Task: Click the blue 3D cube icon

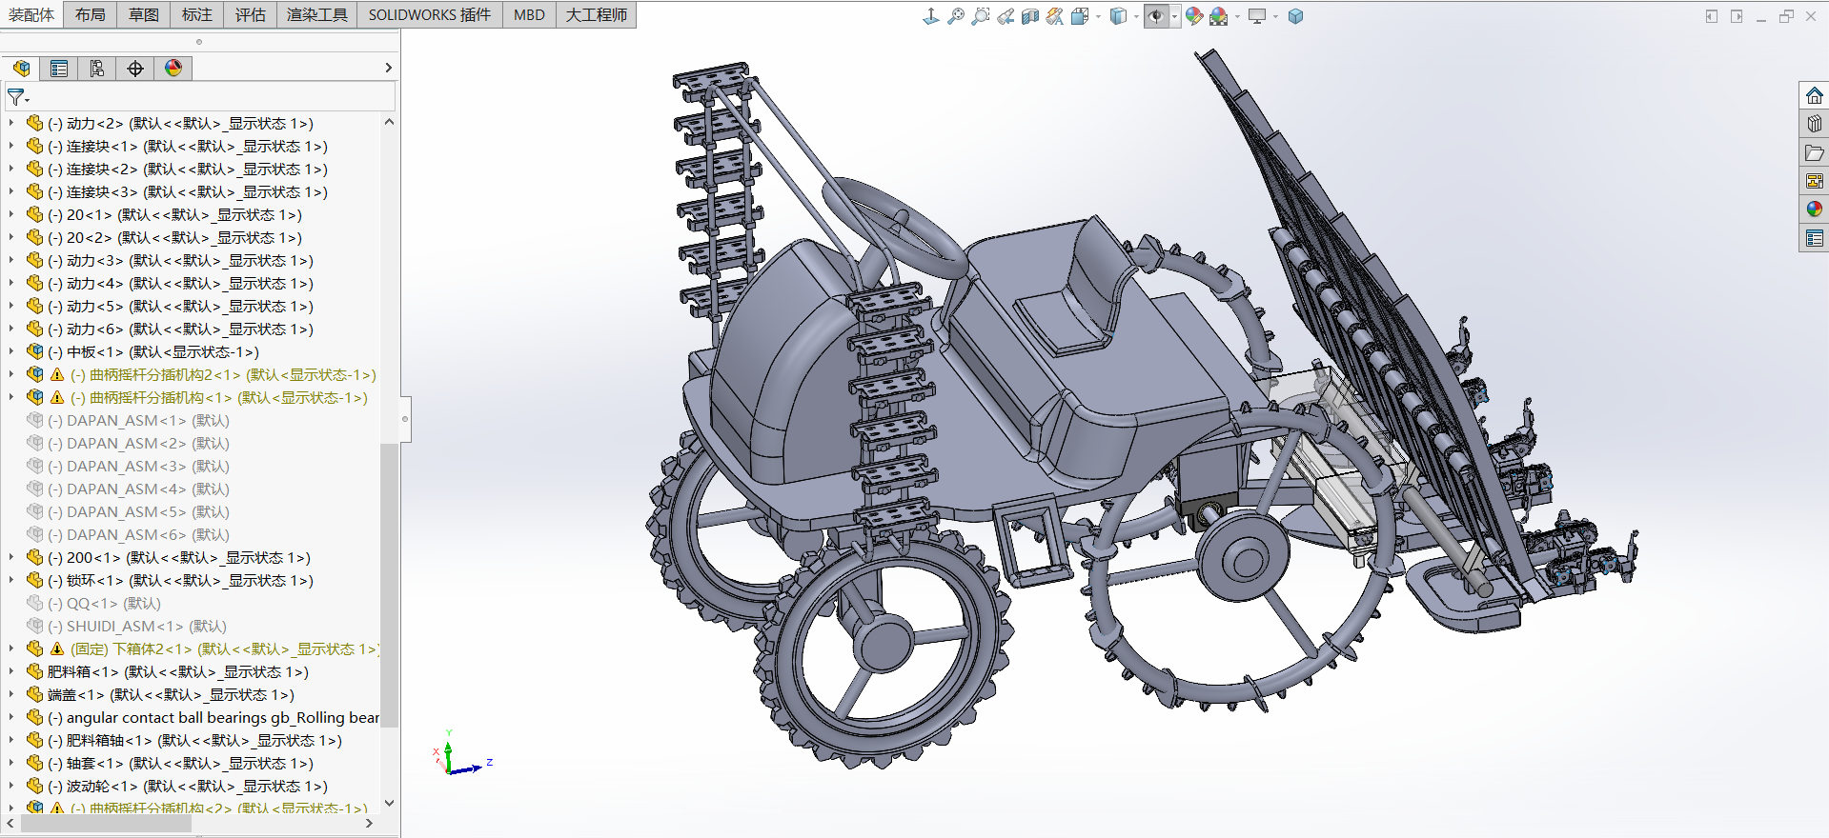Action: (1295, 16)
